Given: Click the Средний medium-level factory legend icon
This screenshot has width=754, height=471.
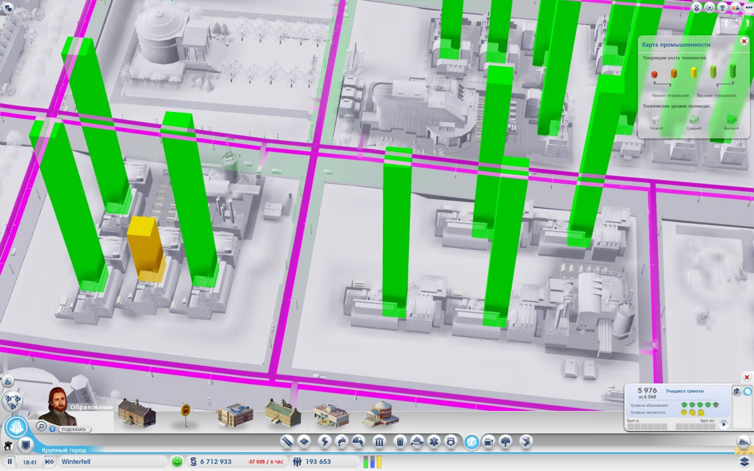Looking at the screenshot, I should tap(694, 120).
